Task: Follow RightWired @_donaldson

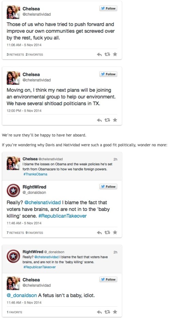Action: (108, 186)
